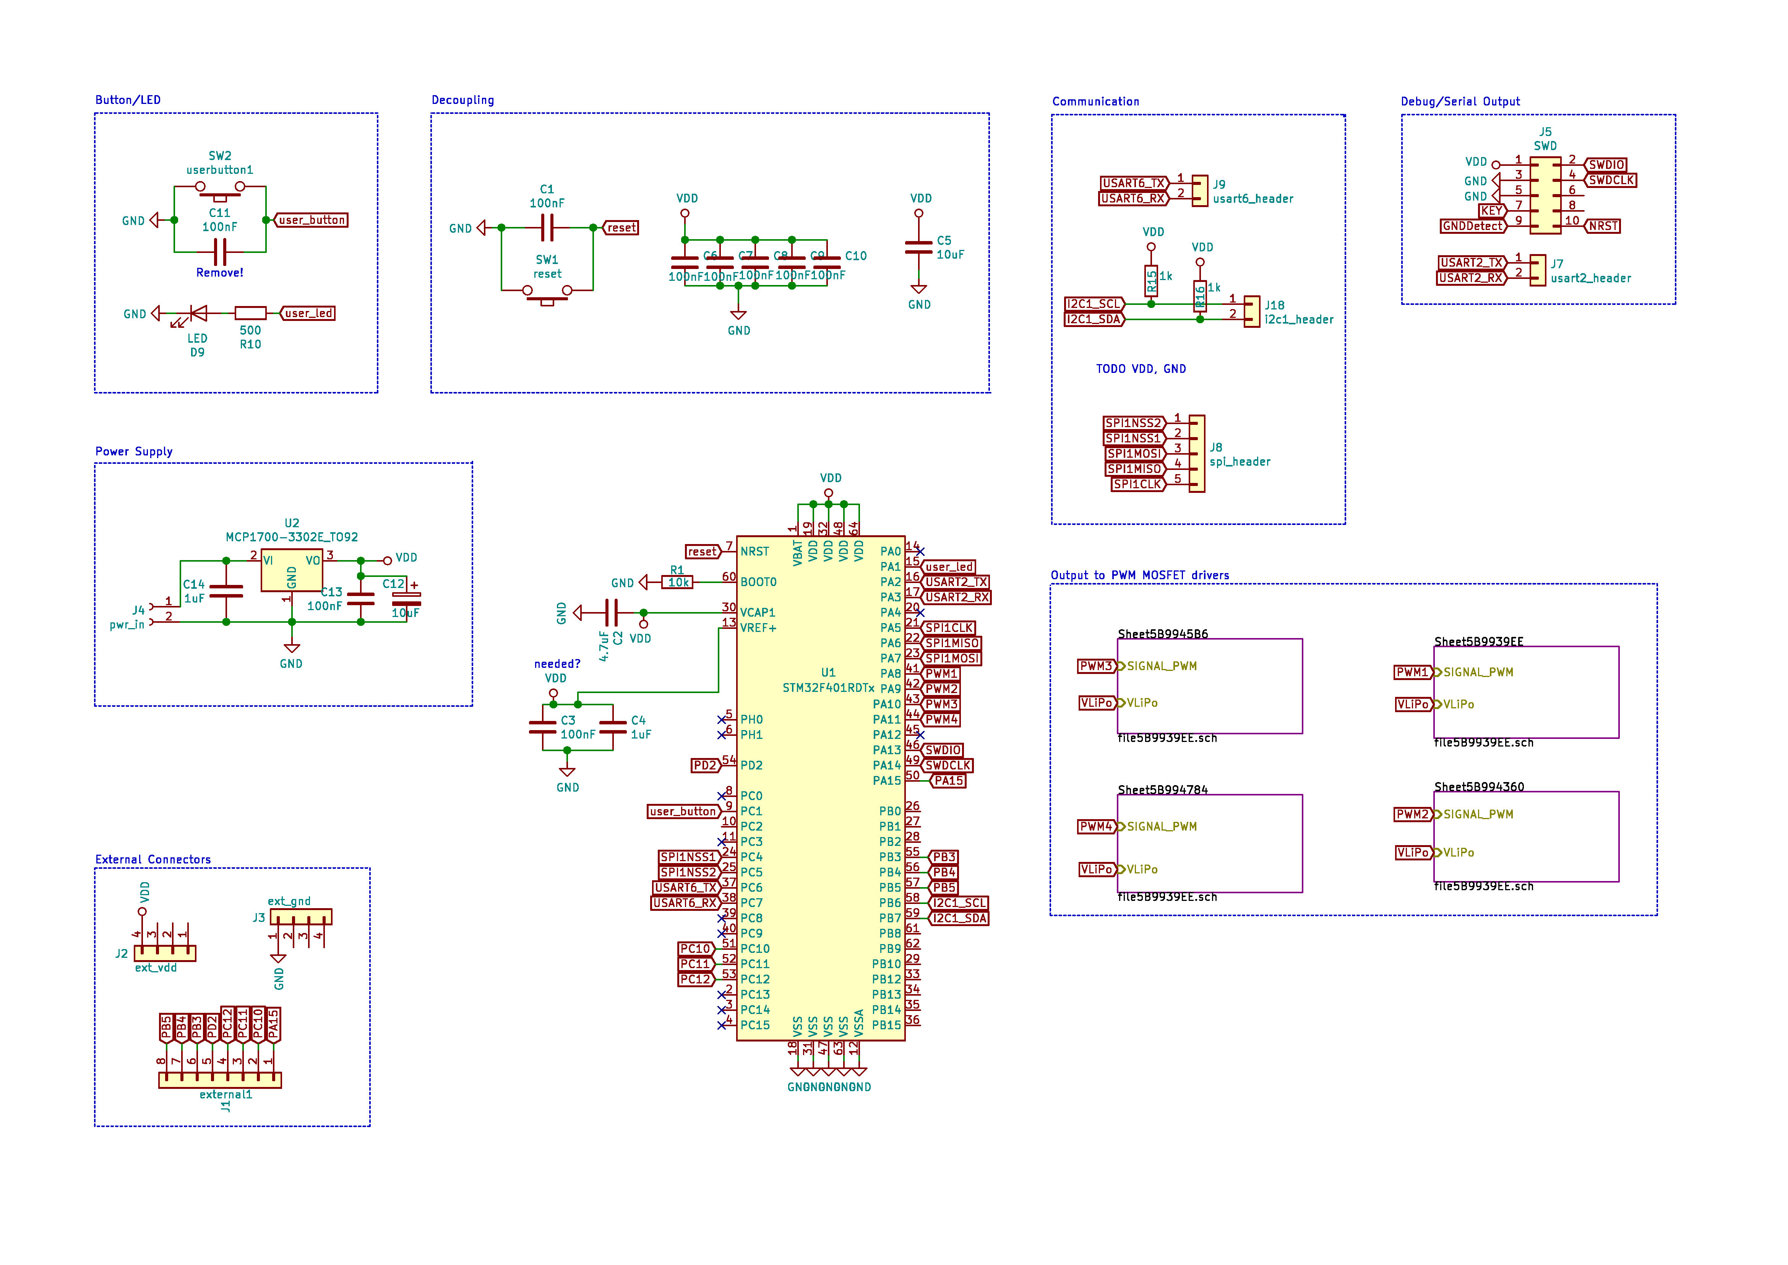
Task: Open hierarchical sheet Sheet5B9945B6
Action: coord(1210,686)
